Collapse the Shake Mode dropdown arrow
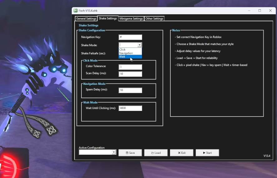The image size is (277, 178). (139, 45)
